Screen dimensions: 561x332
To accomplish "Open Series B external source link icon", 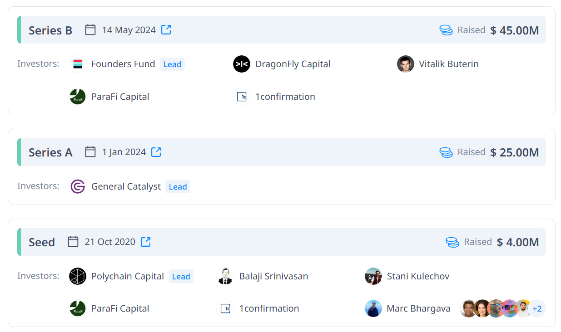I will pyautogui.click(x=166, y=30).
